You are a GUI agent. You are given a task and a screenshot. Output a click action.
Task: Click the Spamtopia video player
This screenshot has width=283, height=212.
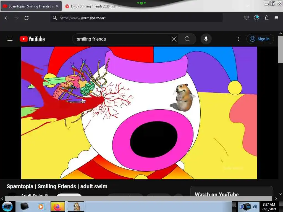(x=139, y=113)
